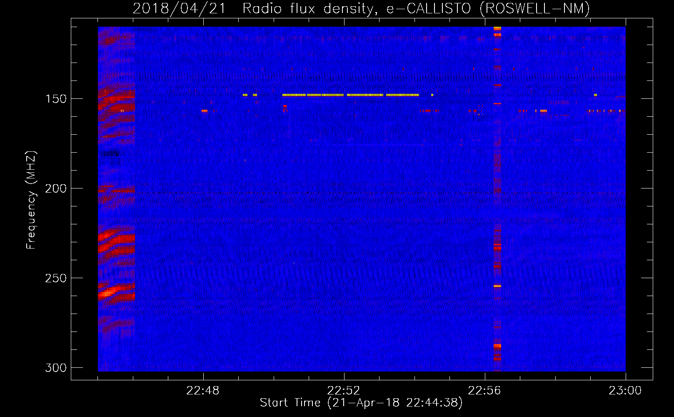This screenshot has height=417, width=674.
Task: Click the 150 frequency tick label
Action: (56, 99)
